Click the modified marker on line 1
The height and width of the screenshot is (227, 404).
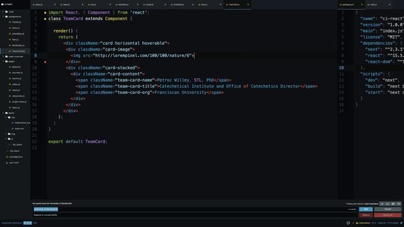click(x=45, y=13)
